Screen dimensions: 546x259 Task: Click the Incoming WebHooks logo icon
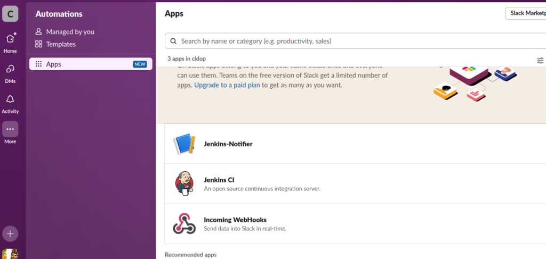(184, 223)
